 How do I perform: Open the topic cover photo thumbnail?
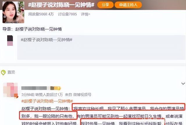(x=13, y=12)
